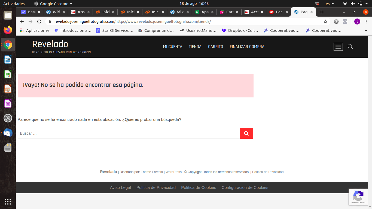Click the reCAPTCHA badge

click(358, 197)
